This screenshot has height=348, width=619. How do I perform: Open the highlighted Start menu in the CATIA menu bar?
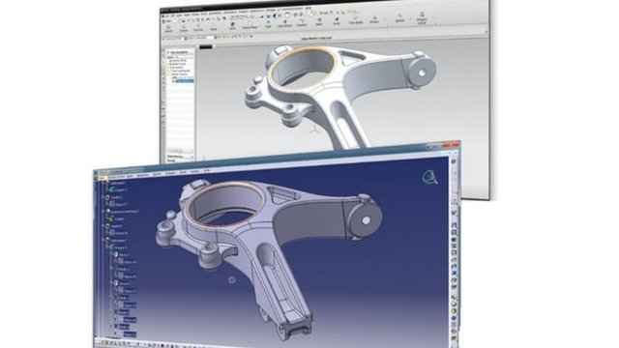pos(103,178)
